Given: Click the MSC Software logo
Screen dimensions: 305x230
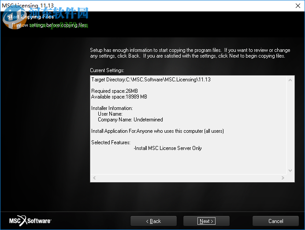Looking at the screenshot, I should click(x=30, y=221).
